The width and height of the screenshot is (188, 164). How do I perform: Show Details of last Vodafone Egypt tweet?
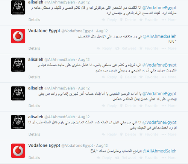tap(34, 158)
